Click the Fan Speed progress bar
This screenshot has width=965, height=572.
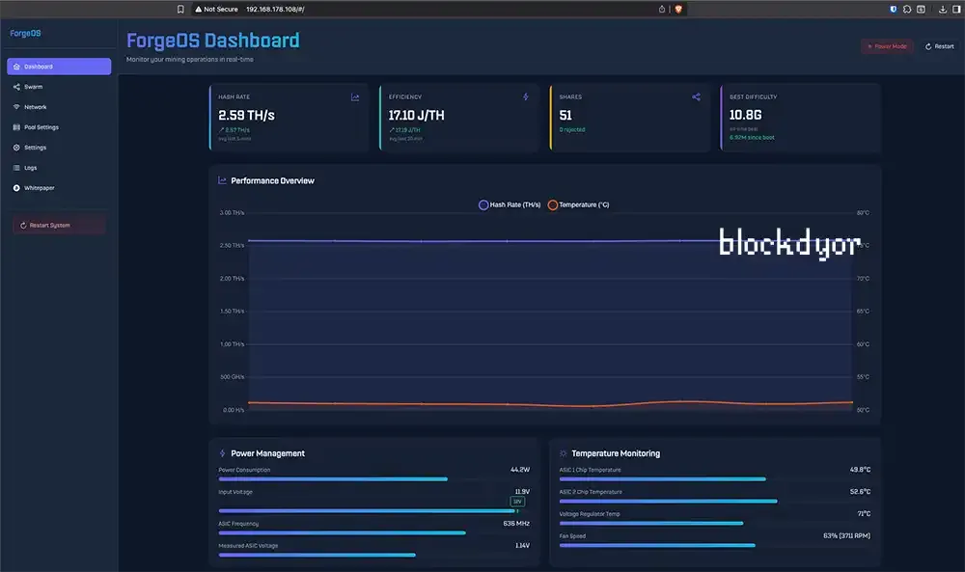[714, 546]
